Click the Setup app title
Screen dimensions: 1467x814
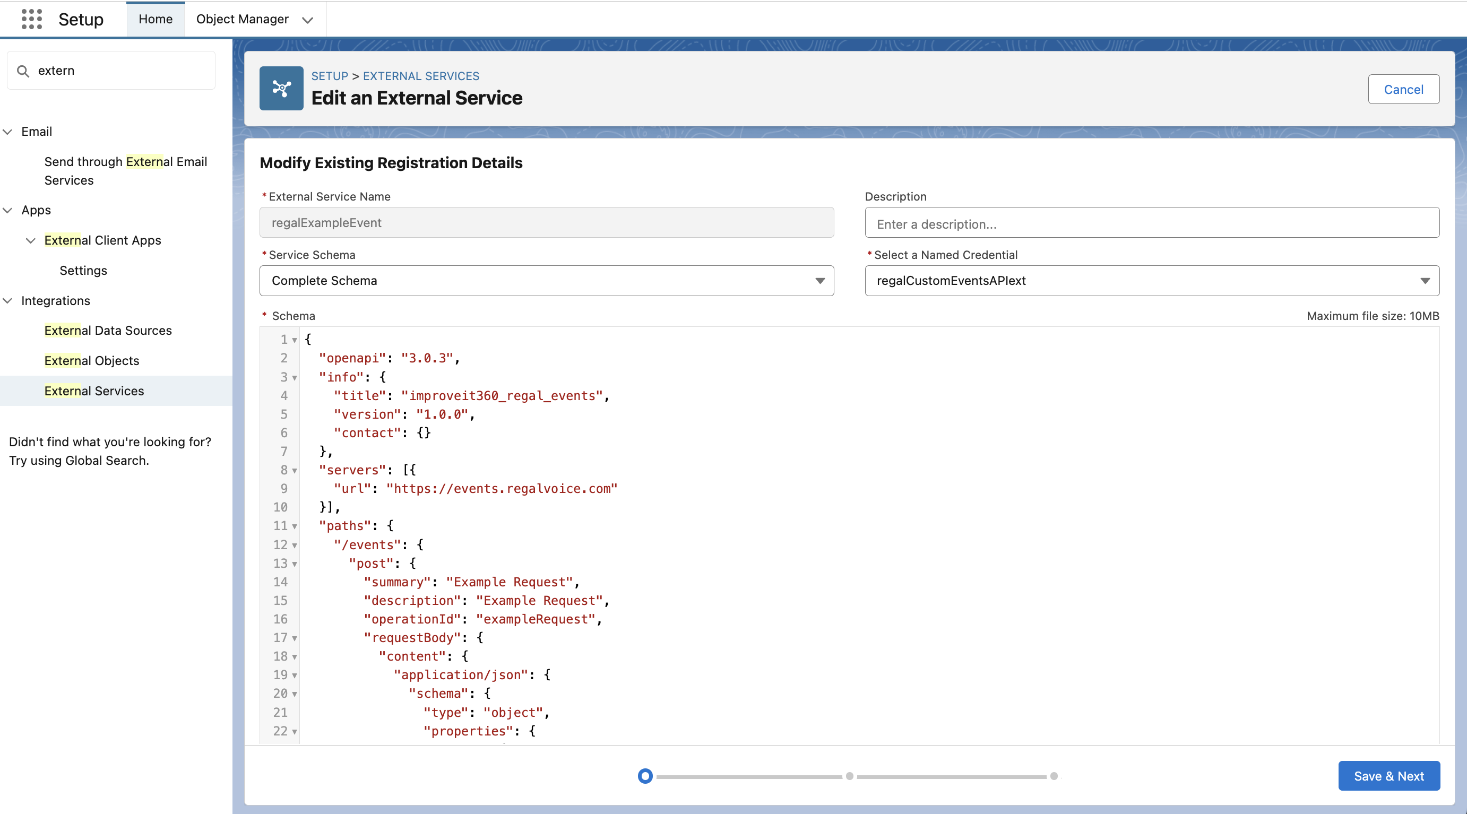81,19
